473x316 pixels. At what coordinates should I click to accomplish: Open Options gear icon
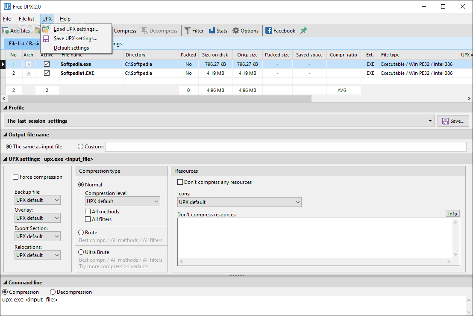tap(236, 30)
